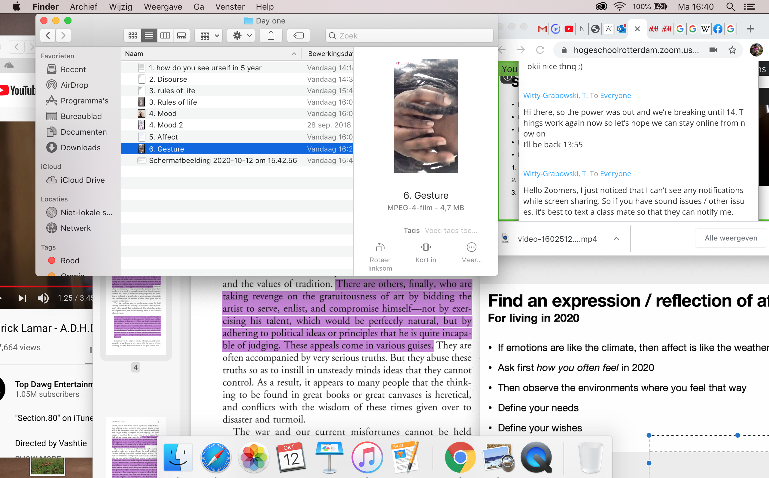Switch Finder to icon view
Screen dimensions: 769x478
(133, 35)
